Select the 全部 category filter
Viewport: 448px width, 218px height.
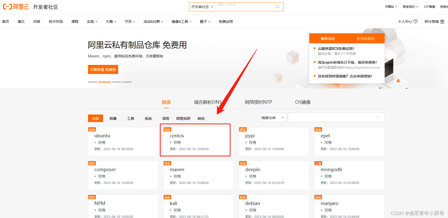(96, 118)
